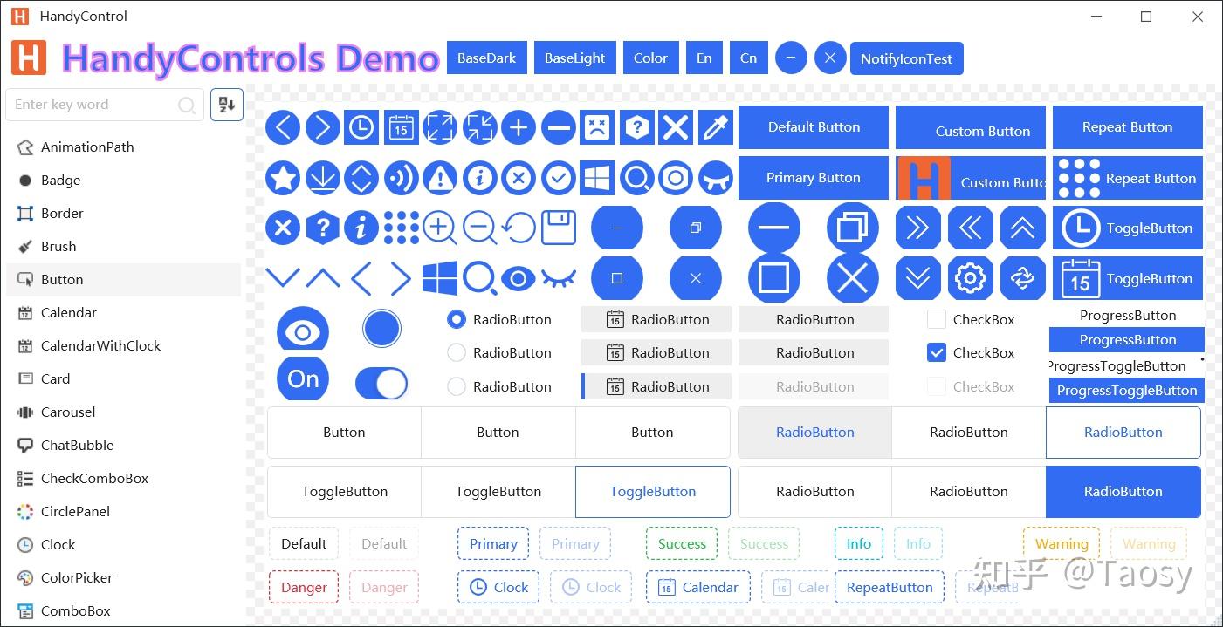Click the plain chevron down icon
Viewport: 1223px width, 627px height.
click(282, 278)
